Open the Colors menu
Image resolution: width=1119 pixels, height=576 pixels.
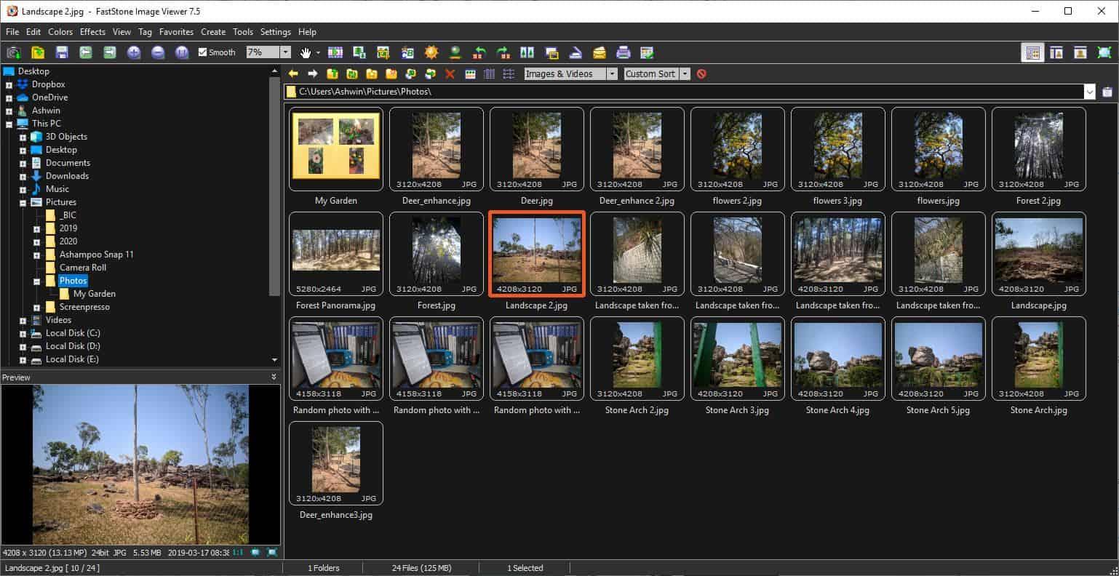pos(60,31)
